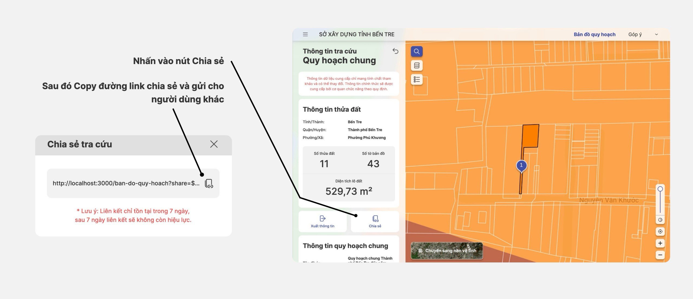693x299 pixels.
Task: Select the Bản đồ quy hoạch tab
Action: coord(594,34)
